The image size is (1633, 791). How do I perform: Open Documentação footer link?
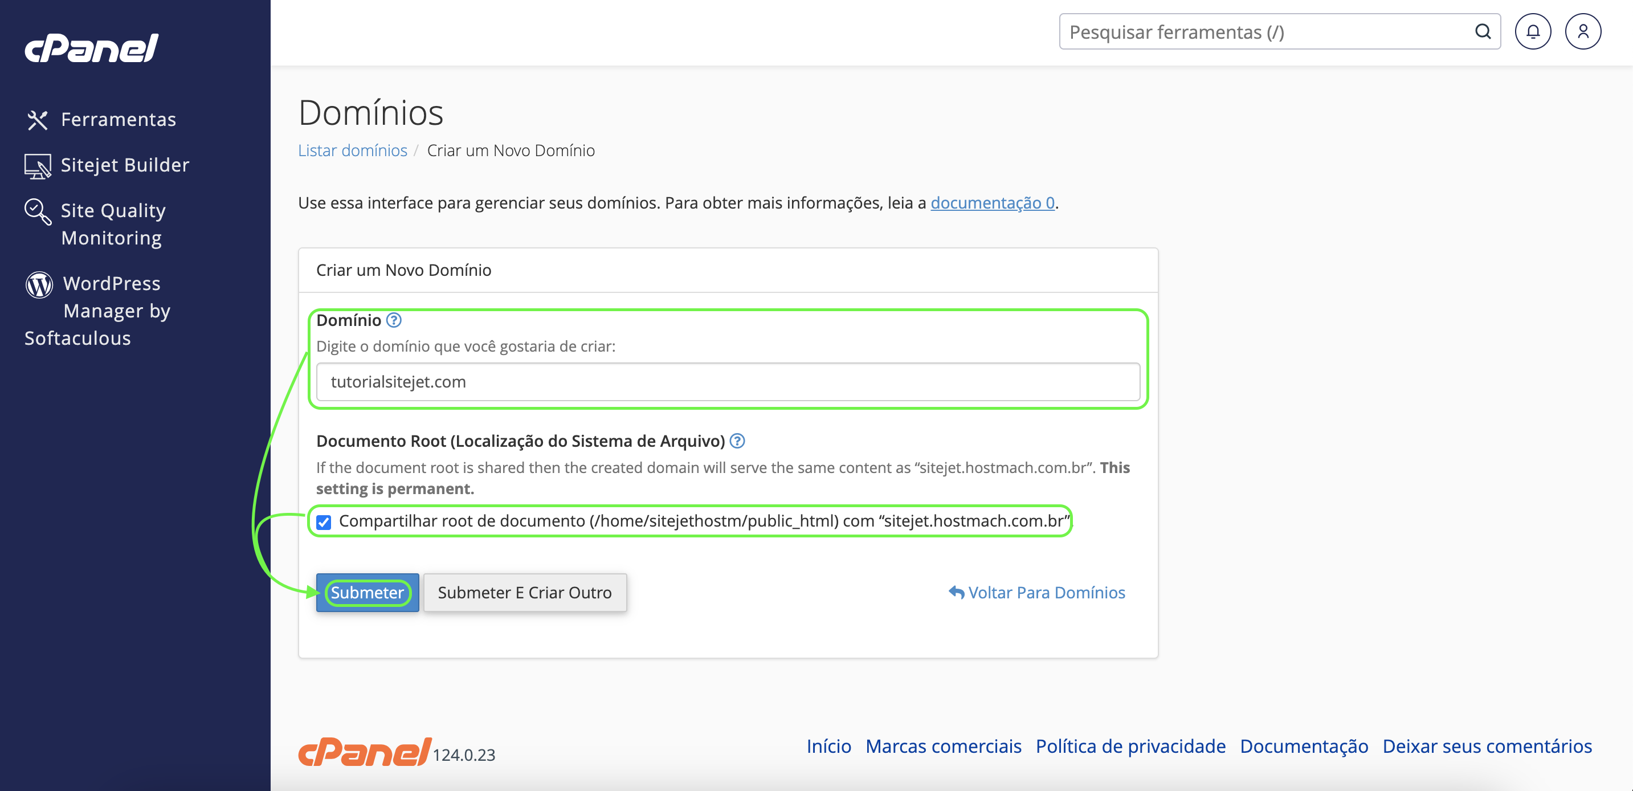(1304, 746)
